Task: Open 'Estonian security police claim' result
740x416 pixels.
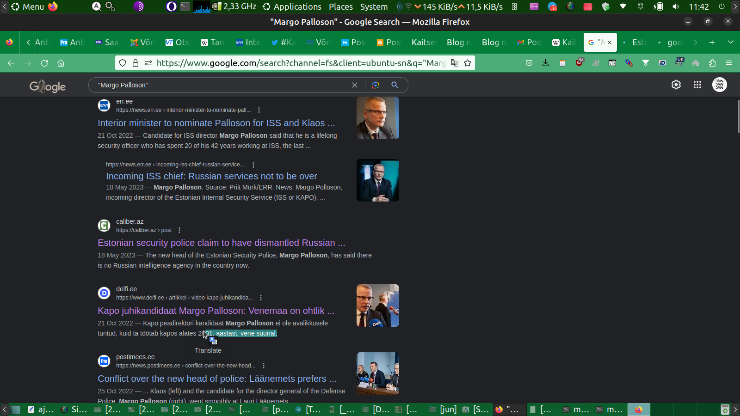Action: pos(221,243)
